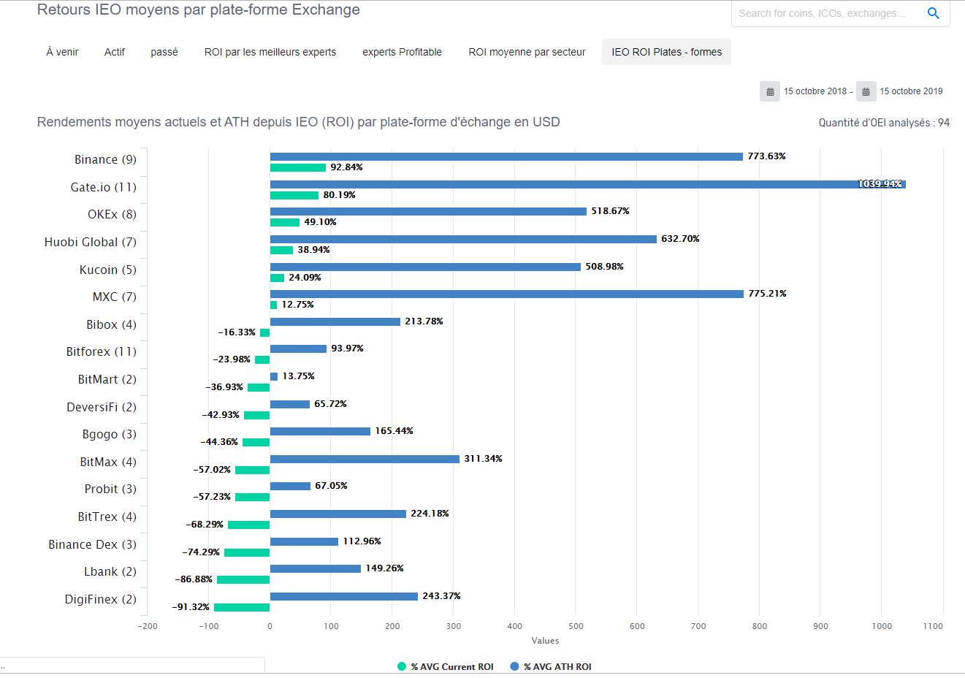Screen dimensions: 965x678
Task: Switch to the Actif tab
Action: (x=115, y=52)
